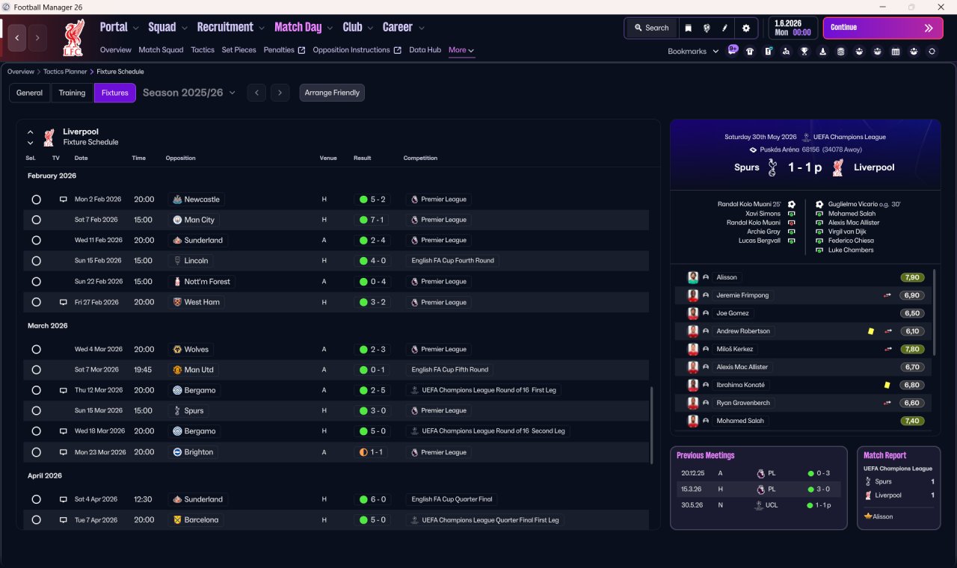
Task: Click Opposition column header
Action: tap(180, 158)
